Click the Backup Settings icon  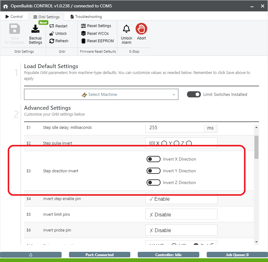(35, 29)
